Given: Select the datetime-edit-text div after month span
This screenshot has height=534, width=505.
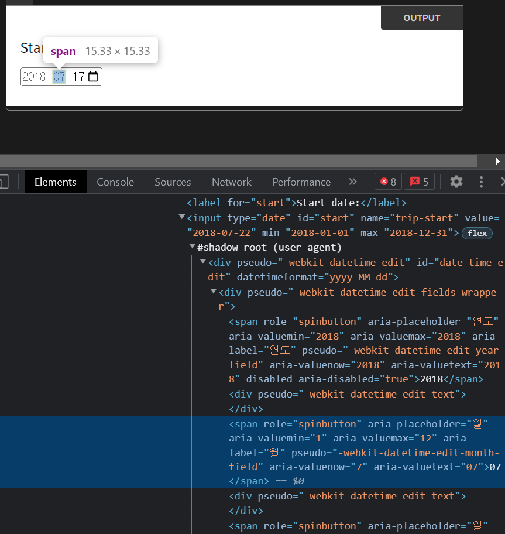Looking at the screenshot, I should (350, 503).
